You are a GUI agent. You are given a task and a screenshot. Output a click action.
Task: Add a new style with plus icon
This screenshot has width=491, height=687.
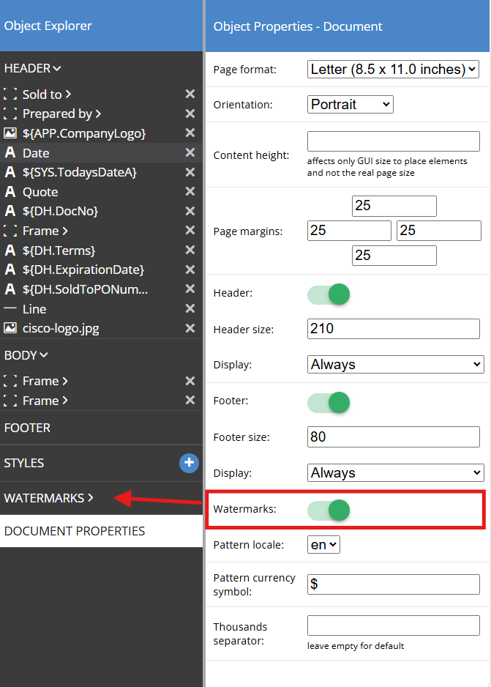point(189,463)
